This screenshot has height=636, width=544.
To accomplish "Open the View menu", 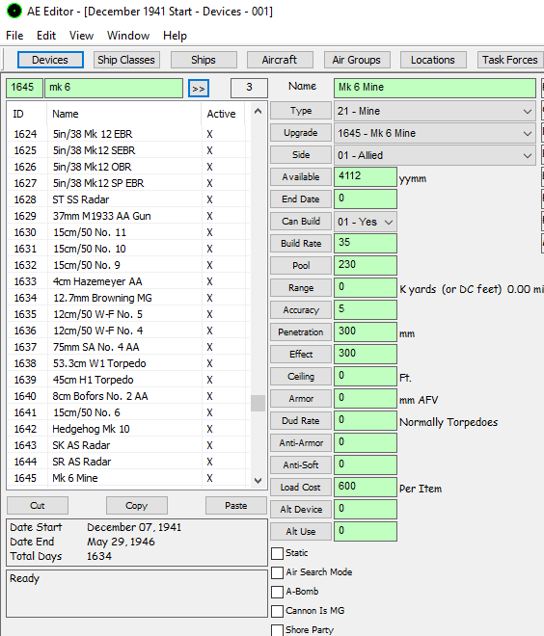I will click(x=81, y=36).
